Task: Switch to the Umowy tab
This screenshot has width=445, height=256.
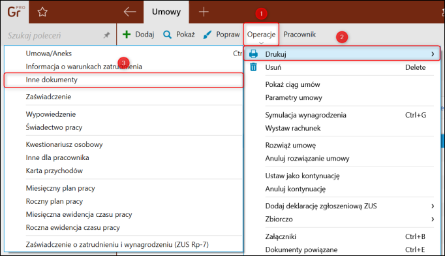Action: coord(166,12)
